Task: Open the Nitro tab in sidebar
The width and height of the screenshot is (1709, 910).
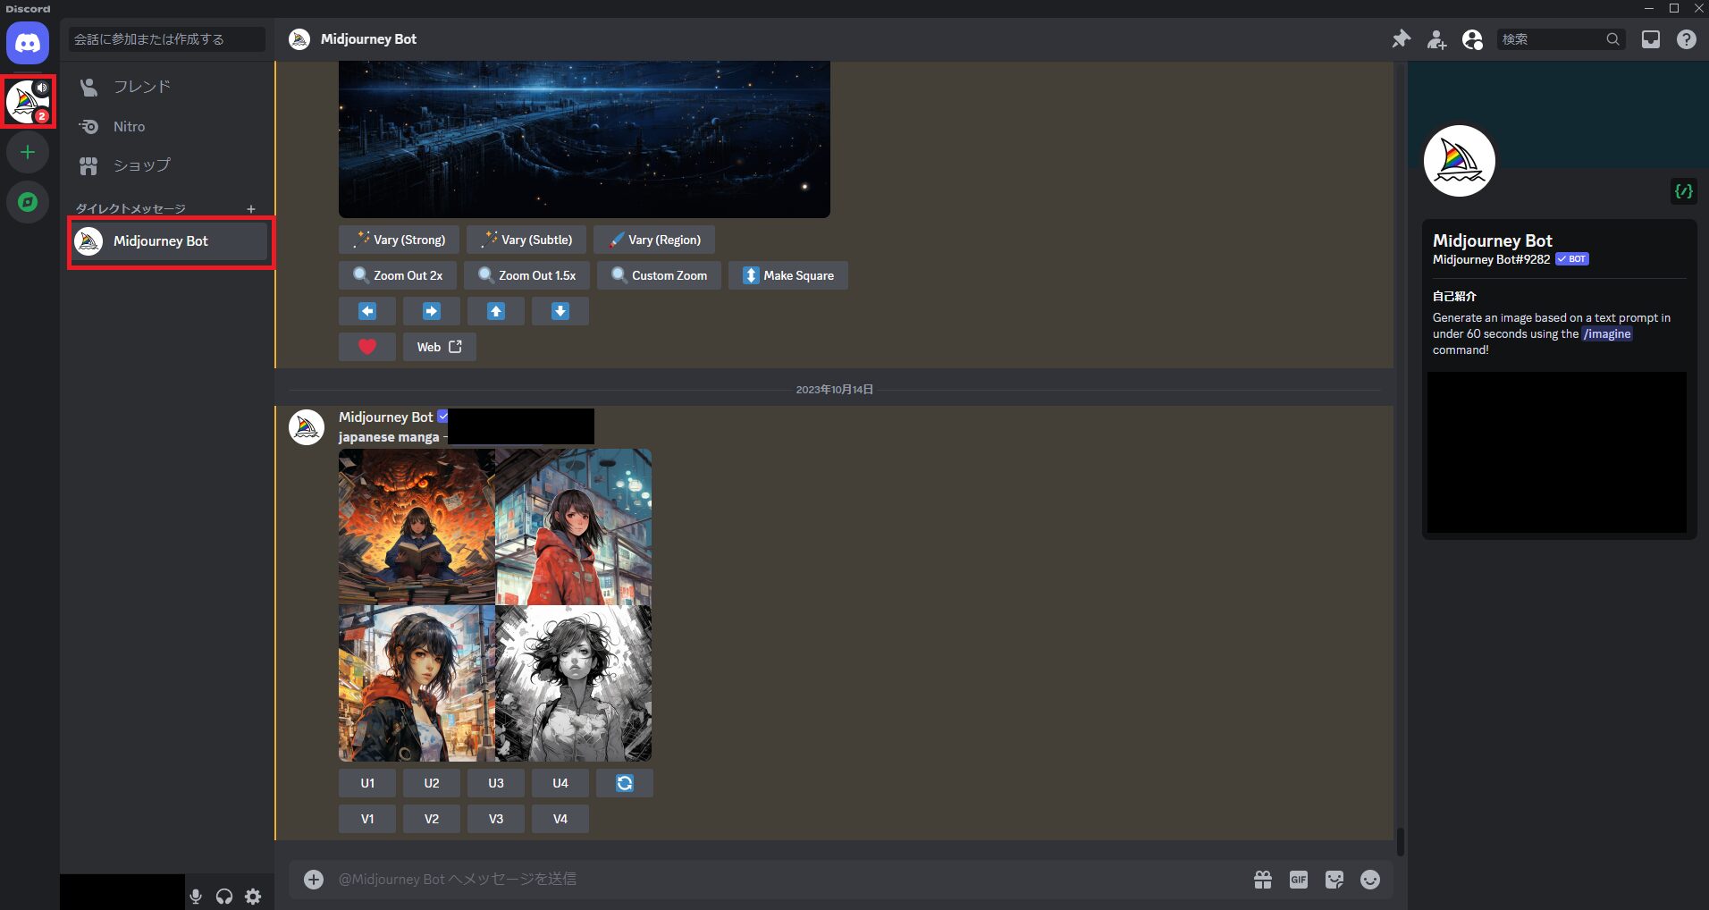Action: [129, 127]
